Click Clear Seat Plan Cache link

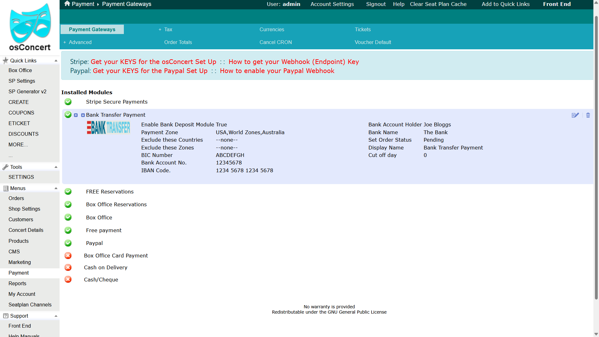(x=438, y=4)
